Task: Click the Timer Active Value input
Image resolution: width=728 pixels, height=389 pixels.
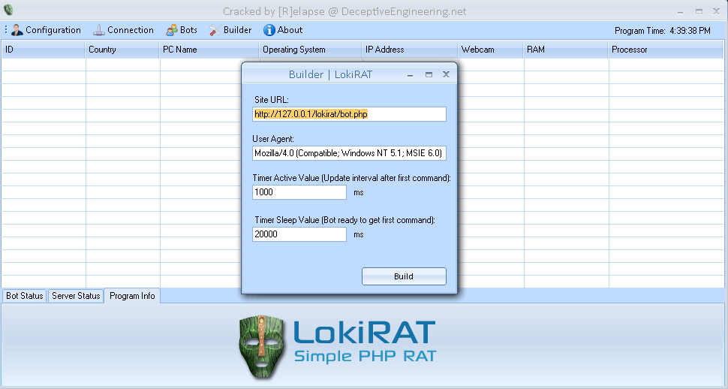Action: [299, 192]
